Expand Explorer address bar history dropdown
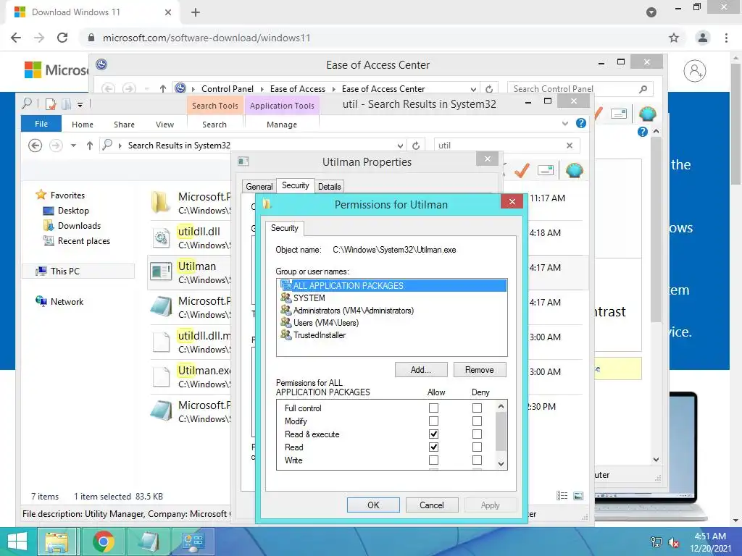This screenshot has width=742, height=556. tap(400, 146)
